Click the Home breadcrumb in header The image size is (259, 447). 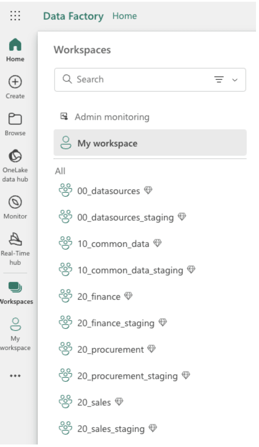(x=124, y=16)
